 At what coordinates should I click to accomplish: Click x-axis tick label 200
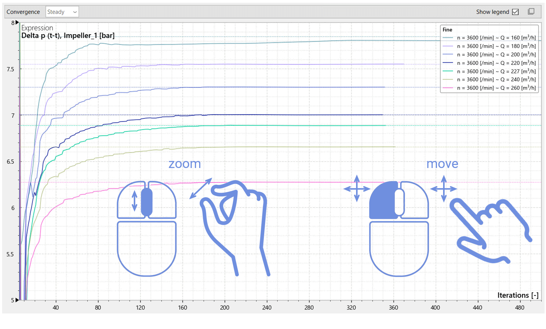point(225,307)
